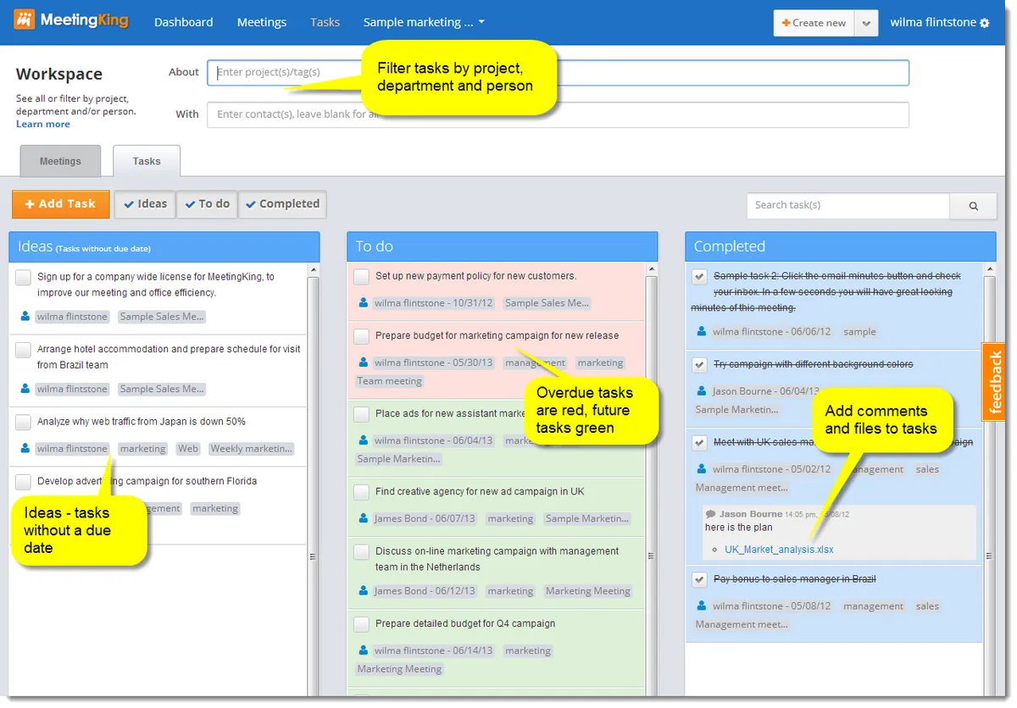Tick checkbox for 'Arrange hotel accommodation' task
Image resolution: width=1017 pixels, height=708 pixels.
(x=23, y=350)
